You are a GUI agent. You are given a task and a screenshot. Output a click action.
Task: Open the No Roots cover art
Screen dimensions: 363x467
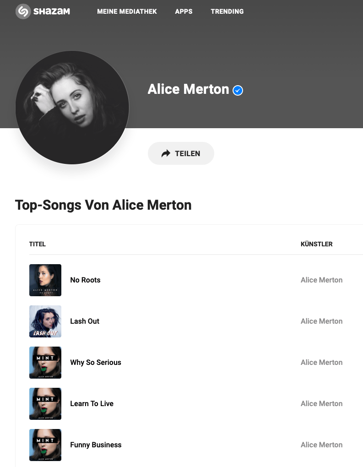pos(45,280)
